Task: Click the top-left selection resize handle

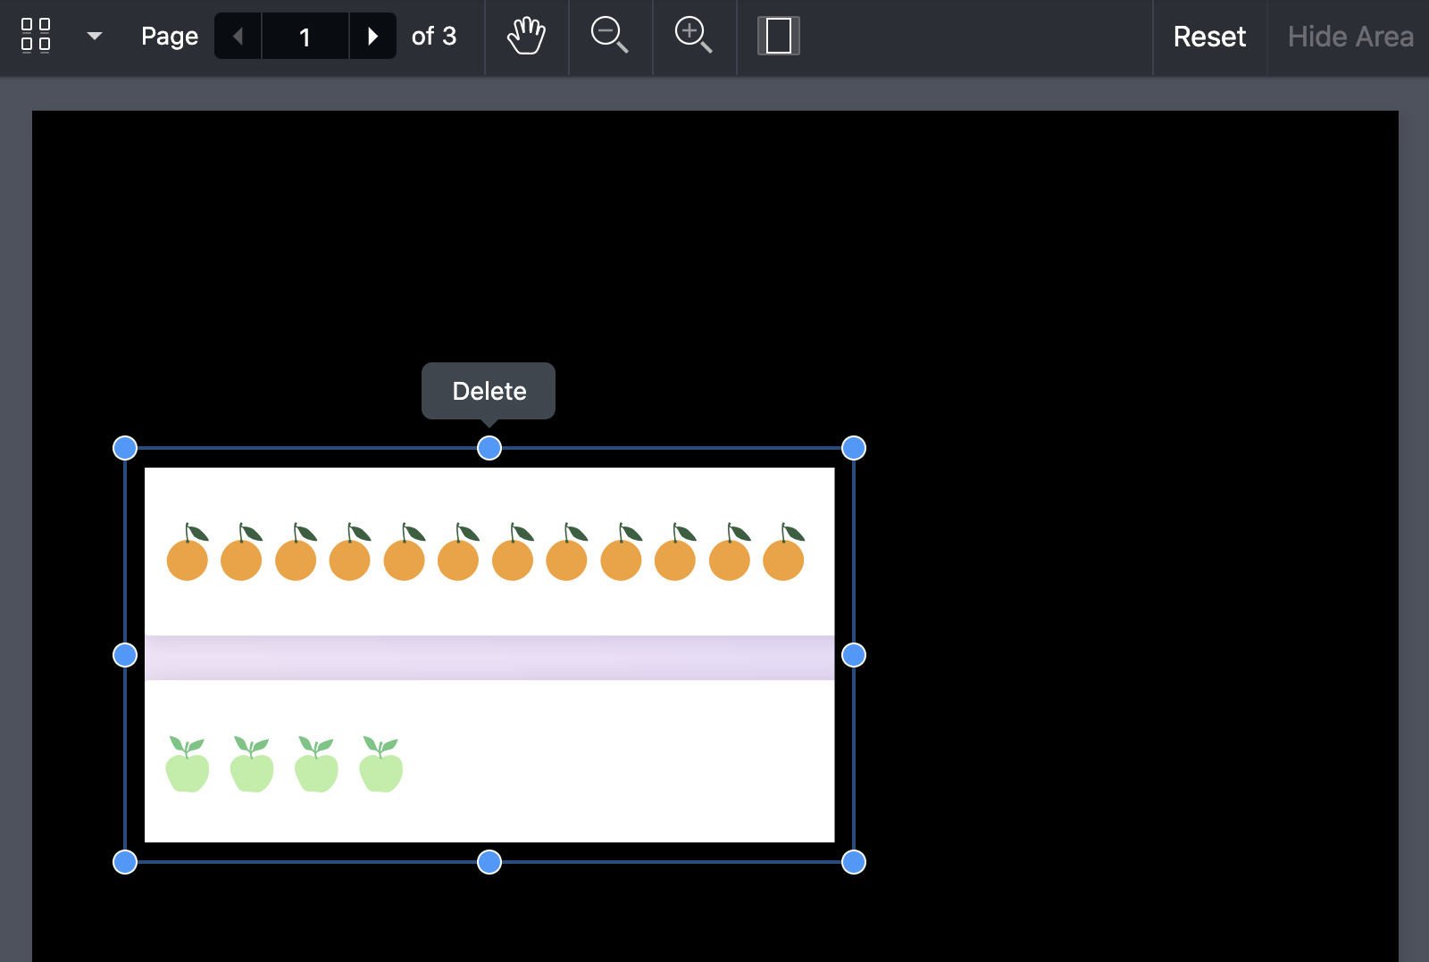Action: [x=125, y=448]
